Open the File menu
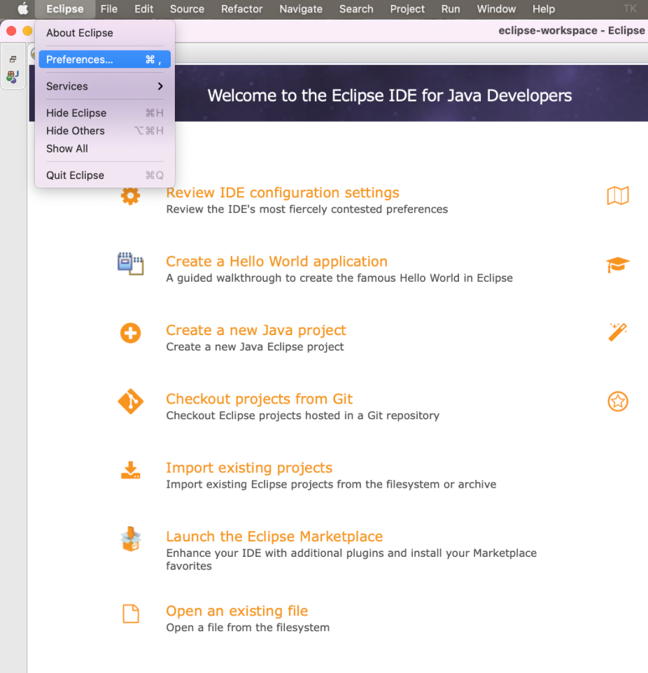648x673 pixels. (x=109, y=9)
